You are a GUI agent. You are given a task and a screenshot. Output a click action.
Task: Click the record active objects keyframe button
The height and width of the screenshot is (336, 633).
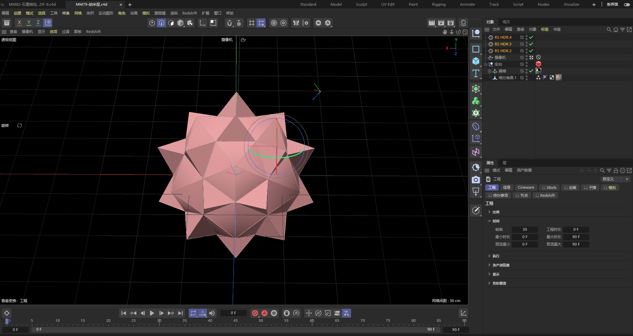tap(255, 313)
